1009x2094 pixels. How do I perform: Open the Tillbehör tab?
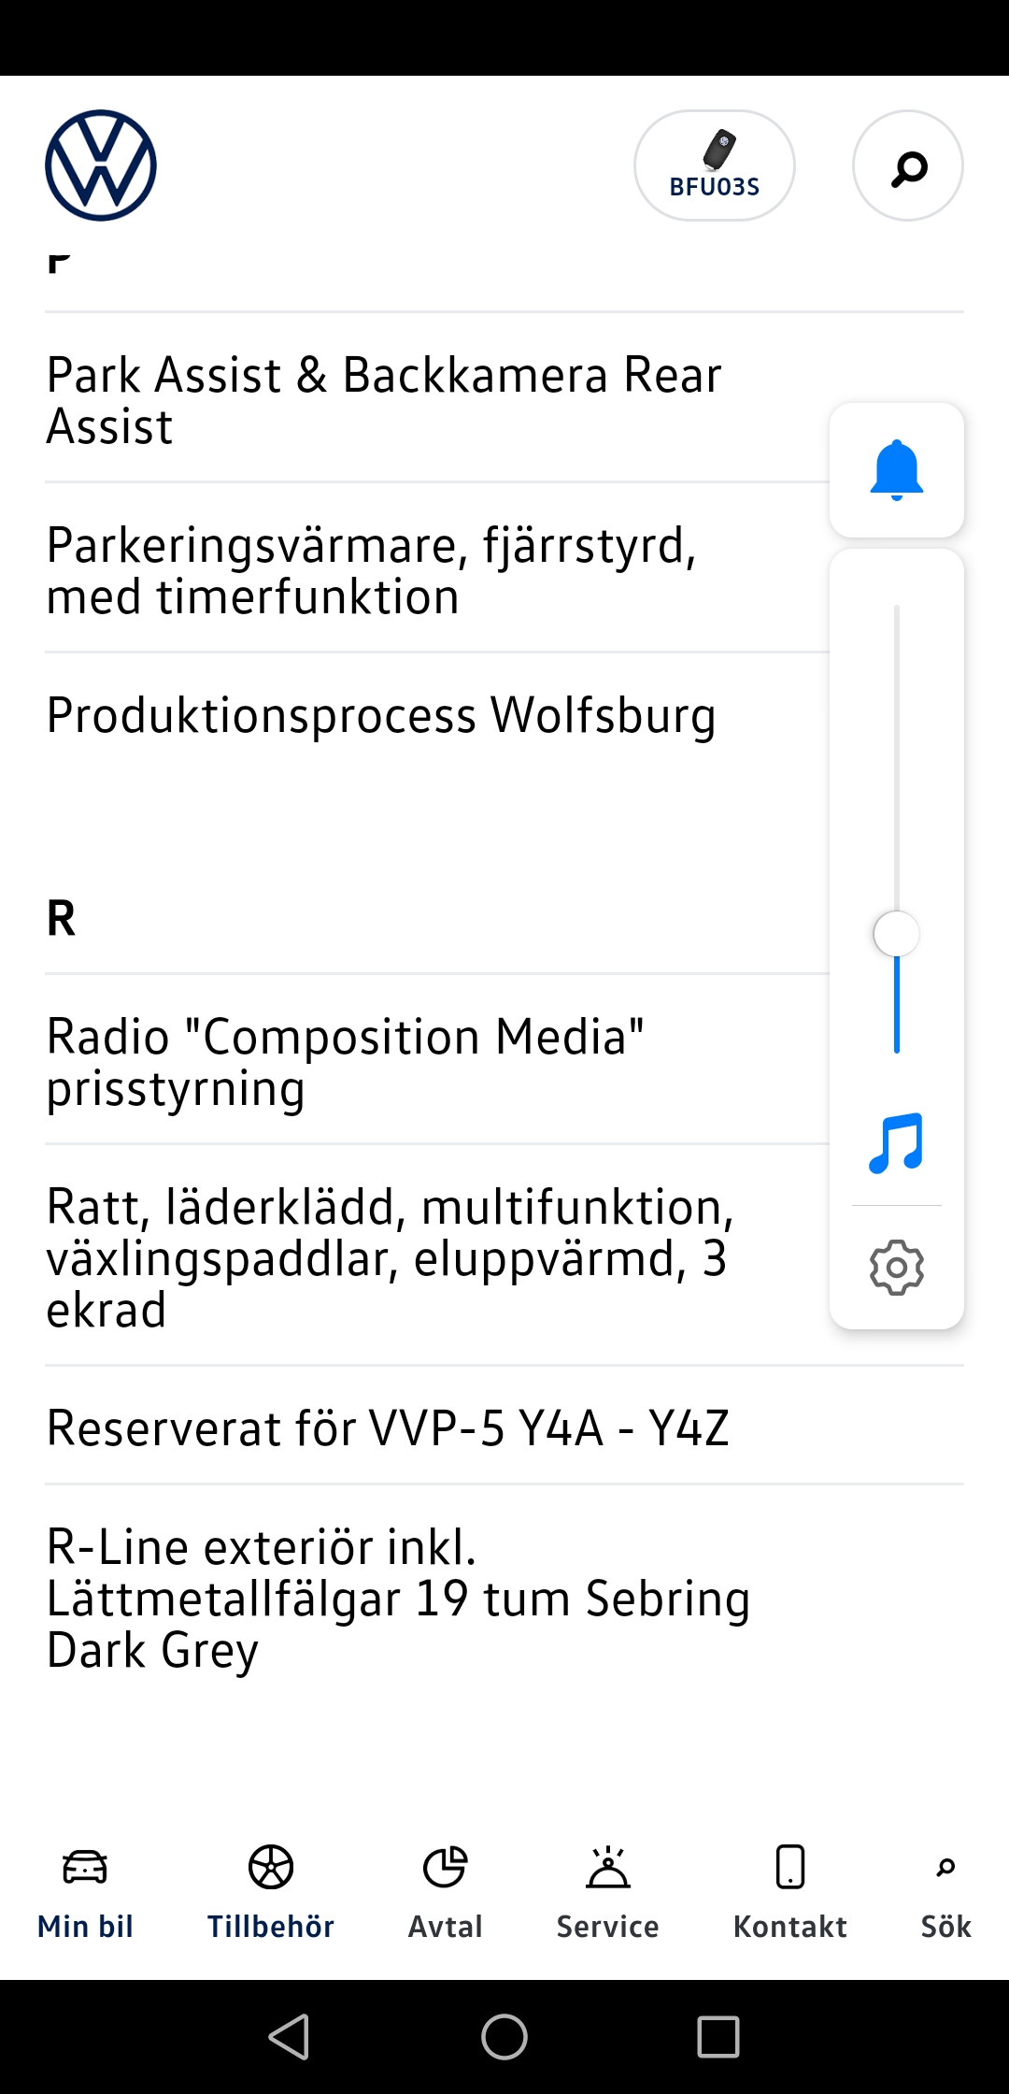pyautogui.click(x=271, y=1890)
